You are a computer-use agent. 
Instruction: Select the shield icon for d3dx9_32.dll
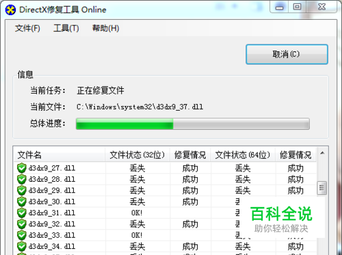[x=22, y=224]
